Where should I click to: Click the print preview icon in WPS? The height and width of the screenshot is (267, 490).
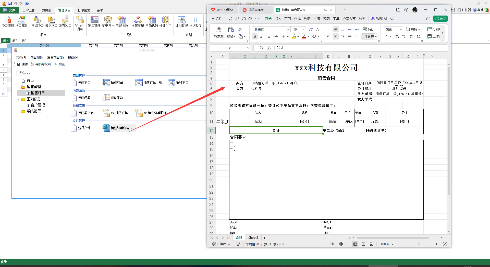(x=250, y=19)
